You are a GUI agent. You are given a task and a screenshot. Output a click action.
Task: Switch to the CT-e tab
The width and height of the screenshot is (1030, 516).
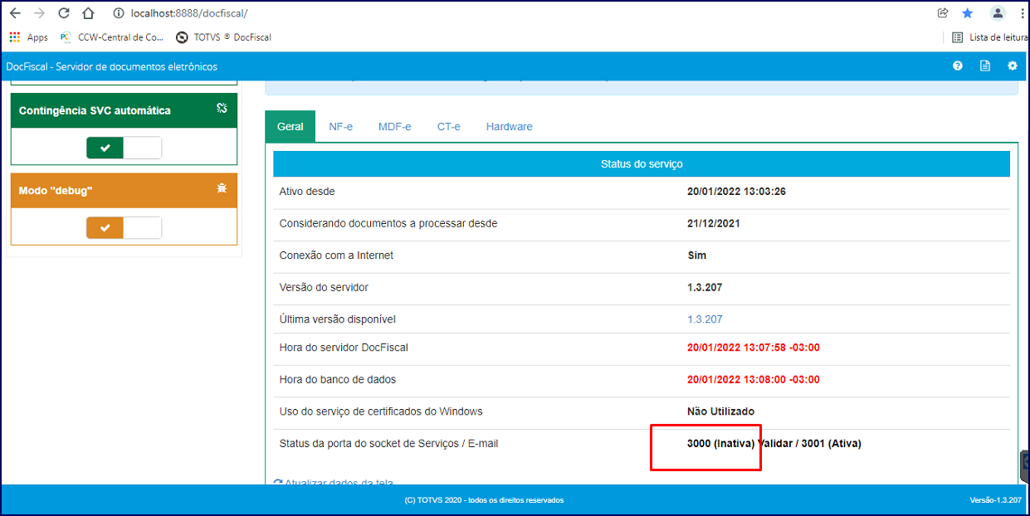449,127
